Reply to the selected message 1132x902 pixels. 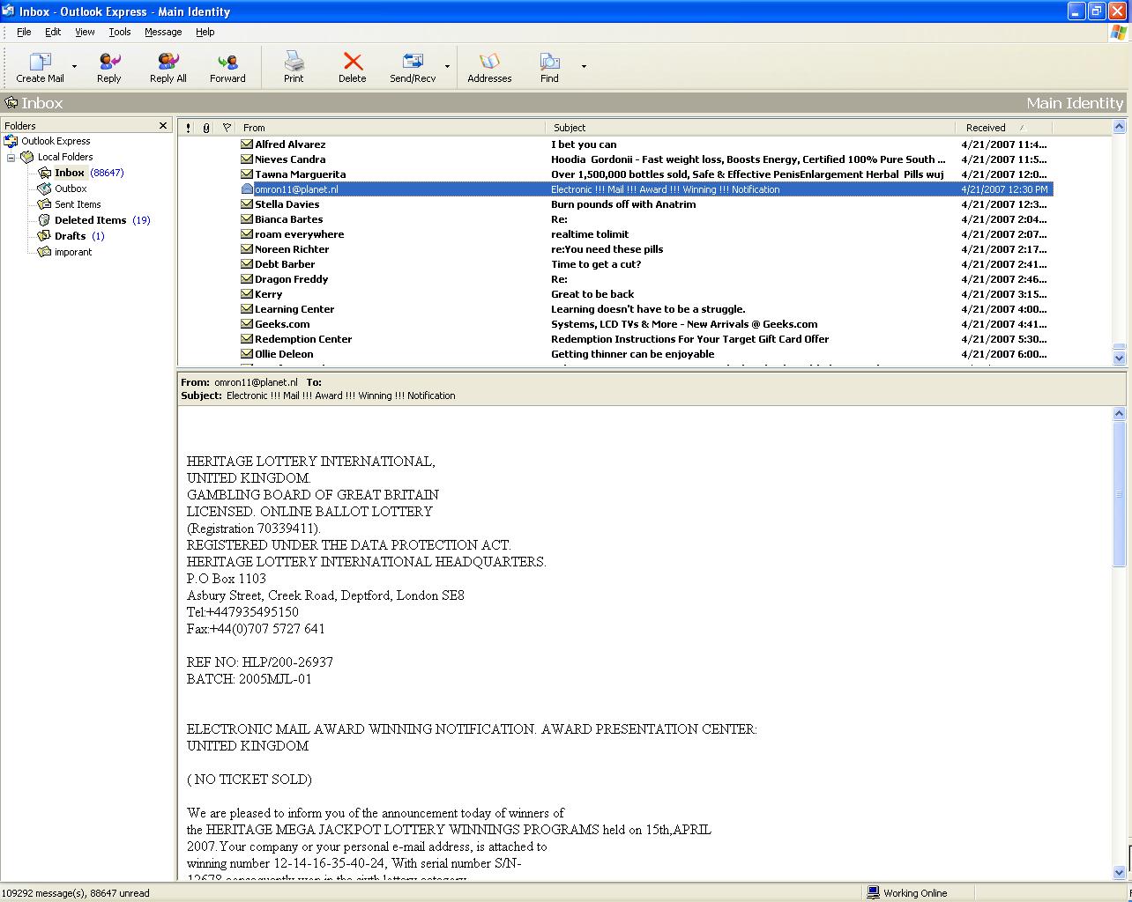click(x=109, y=67)
